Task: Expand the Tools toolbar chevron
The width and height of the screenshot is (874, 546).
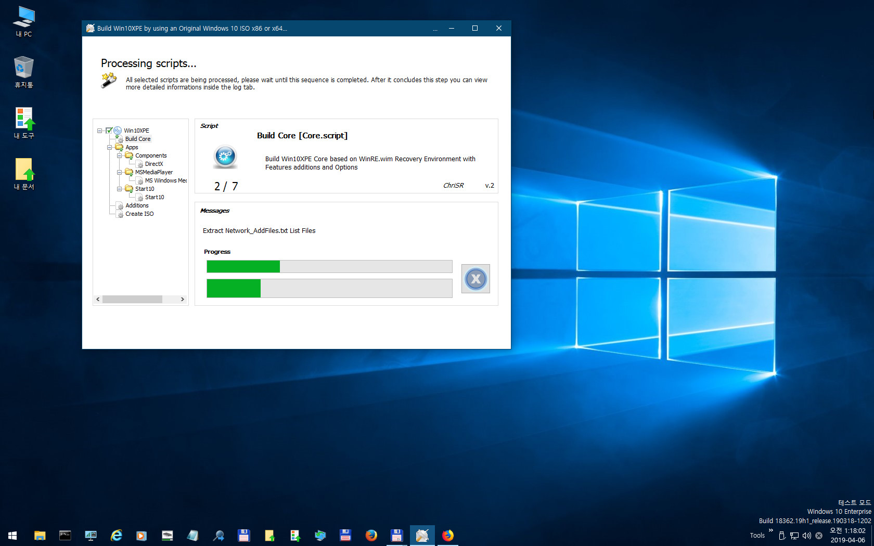Action: tap(770, 530)
